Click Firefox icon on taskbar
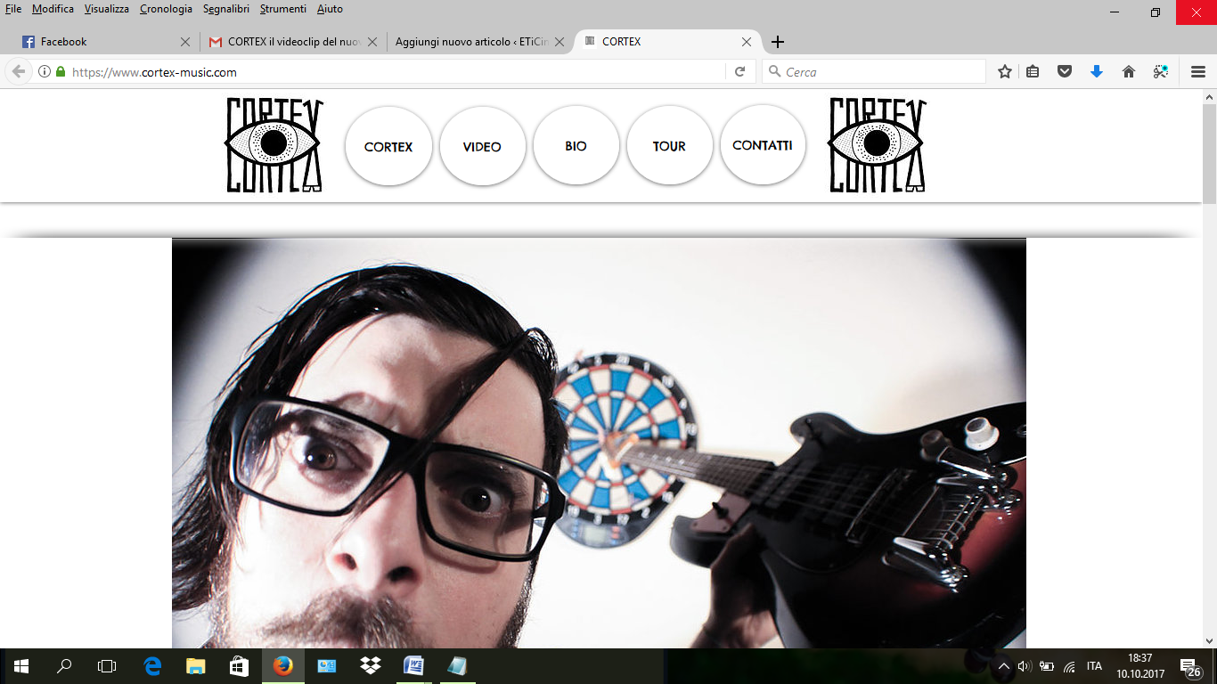Screen dimensions: 1217x684 click(x=283, y=666)
